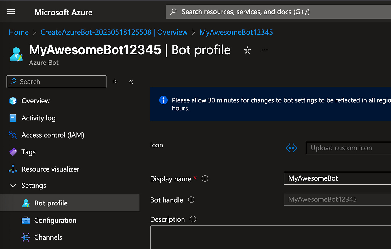
Task: Favorite the bot with the star icon
Action: (x=247, y=50)
